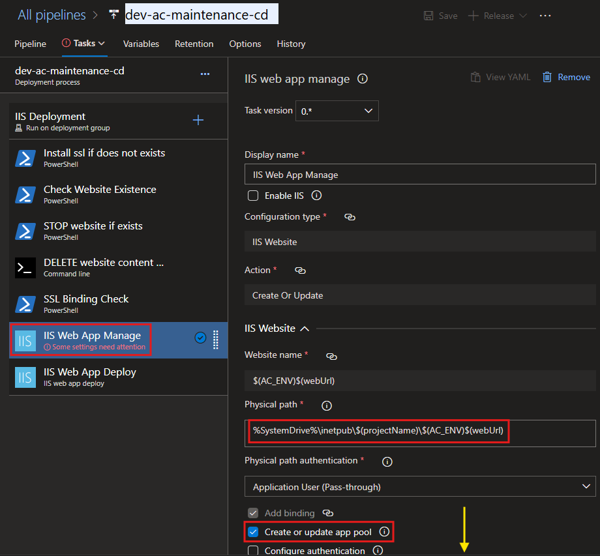Open the Tasks tab dropdown chevron

(x=101, y=44)
